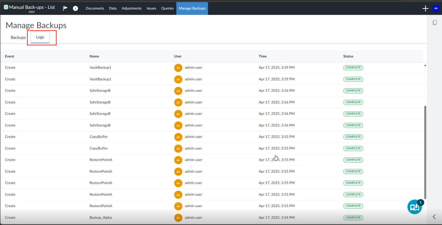Click the User column header

(178, 56)
